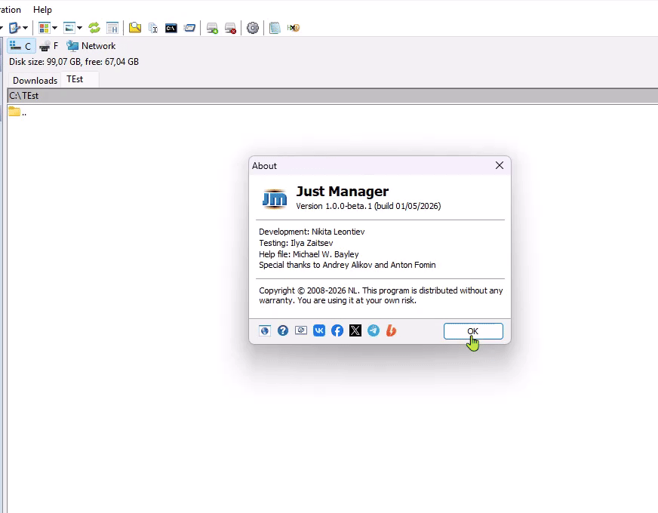Image resolution: width=658 pixels, height=513 pixels.
Task: Click the Run dialog toolbar icon
Action: click(189, 28)
